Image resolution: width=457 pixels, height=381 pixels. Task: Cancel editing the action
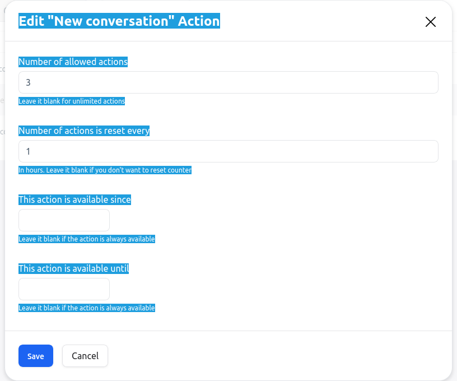click(85, 356)
